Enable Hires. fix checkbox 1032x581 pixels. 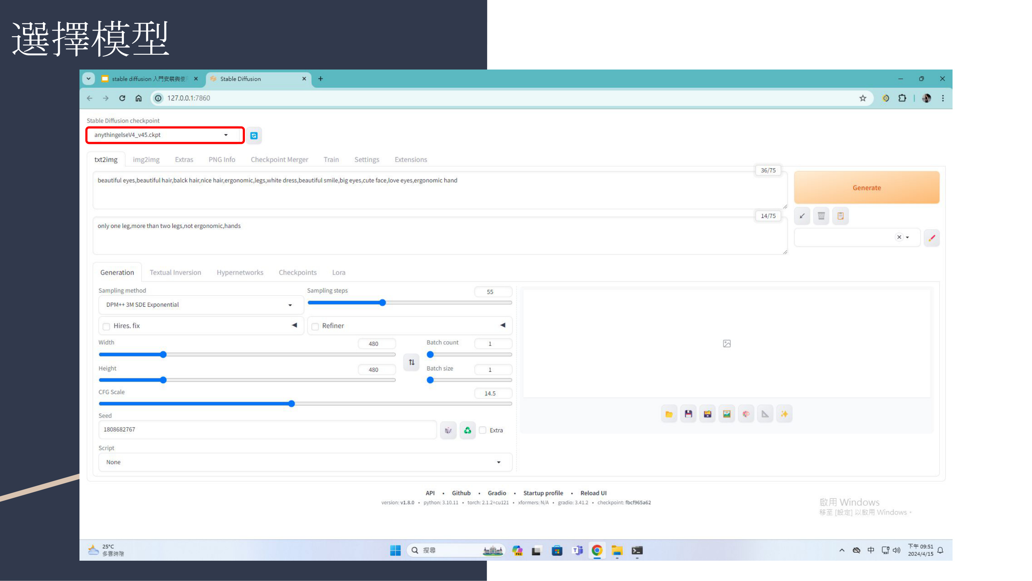point(107,326)
